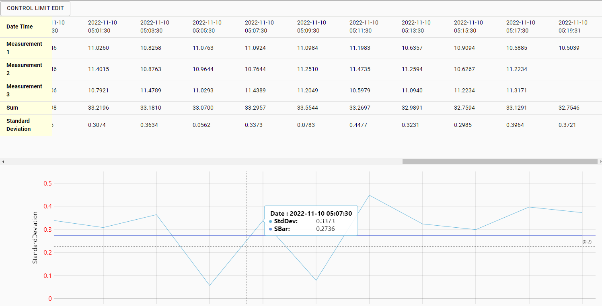Click the StandardDeviation y-axis title
Image resolution: width=602 pixels, height=306 pixels.
coord(35,238)
